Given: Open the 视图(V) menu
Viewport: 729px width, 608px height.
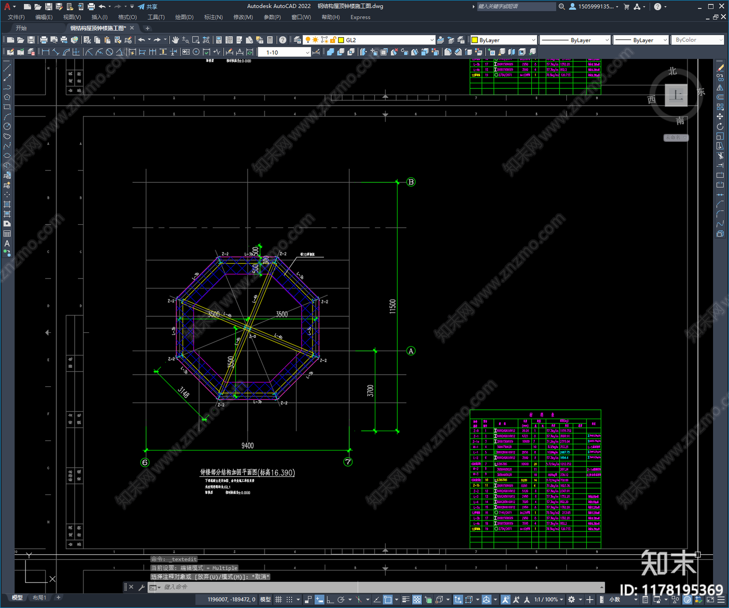Looking at the screenshot, I should [x=72, y=17].
